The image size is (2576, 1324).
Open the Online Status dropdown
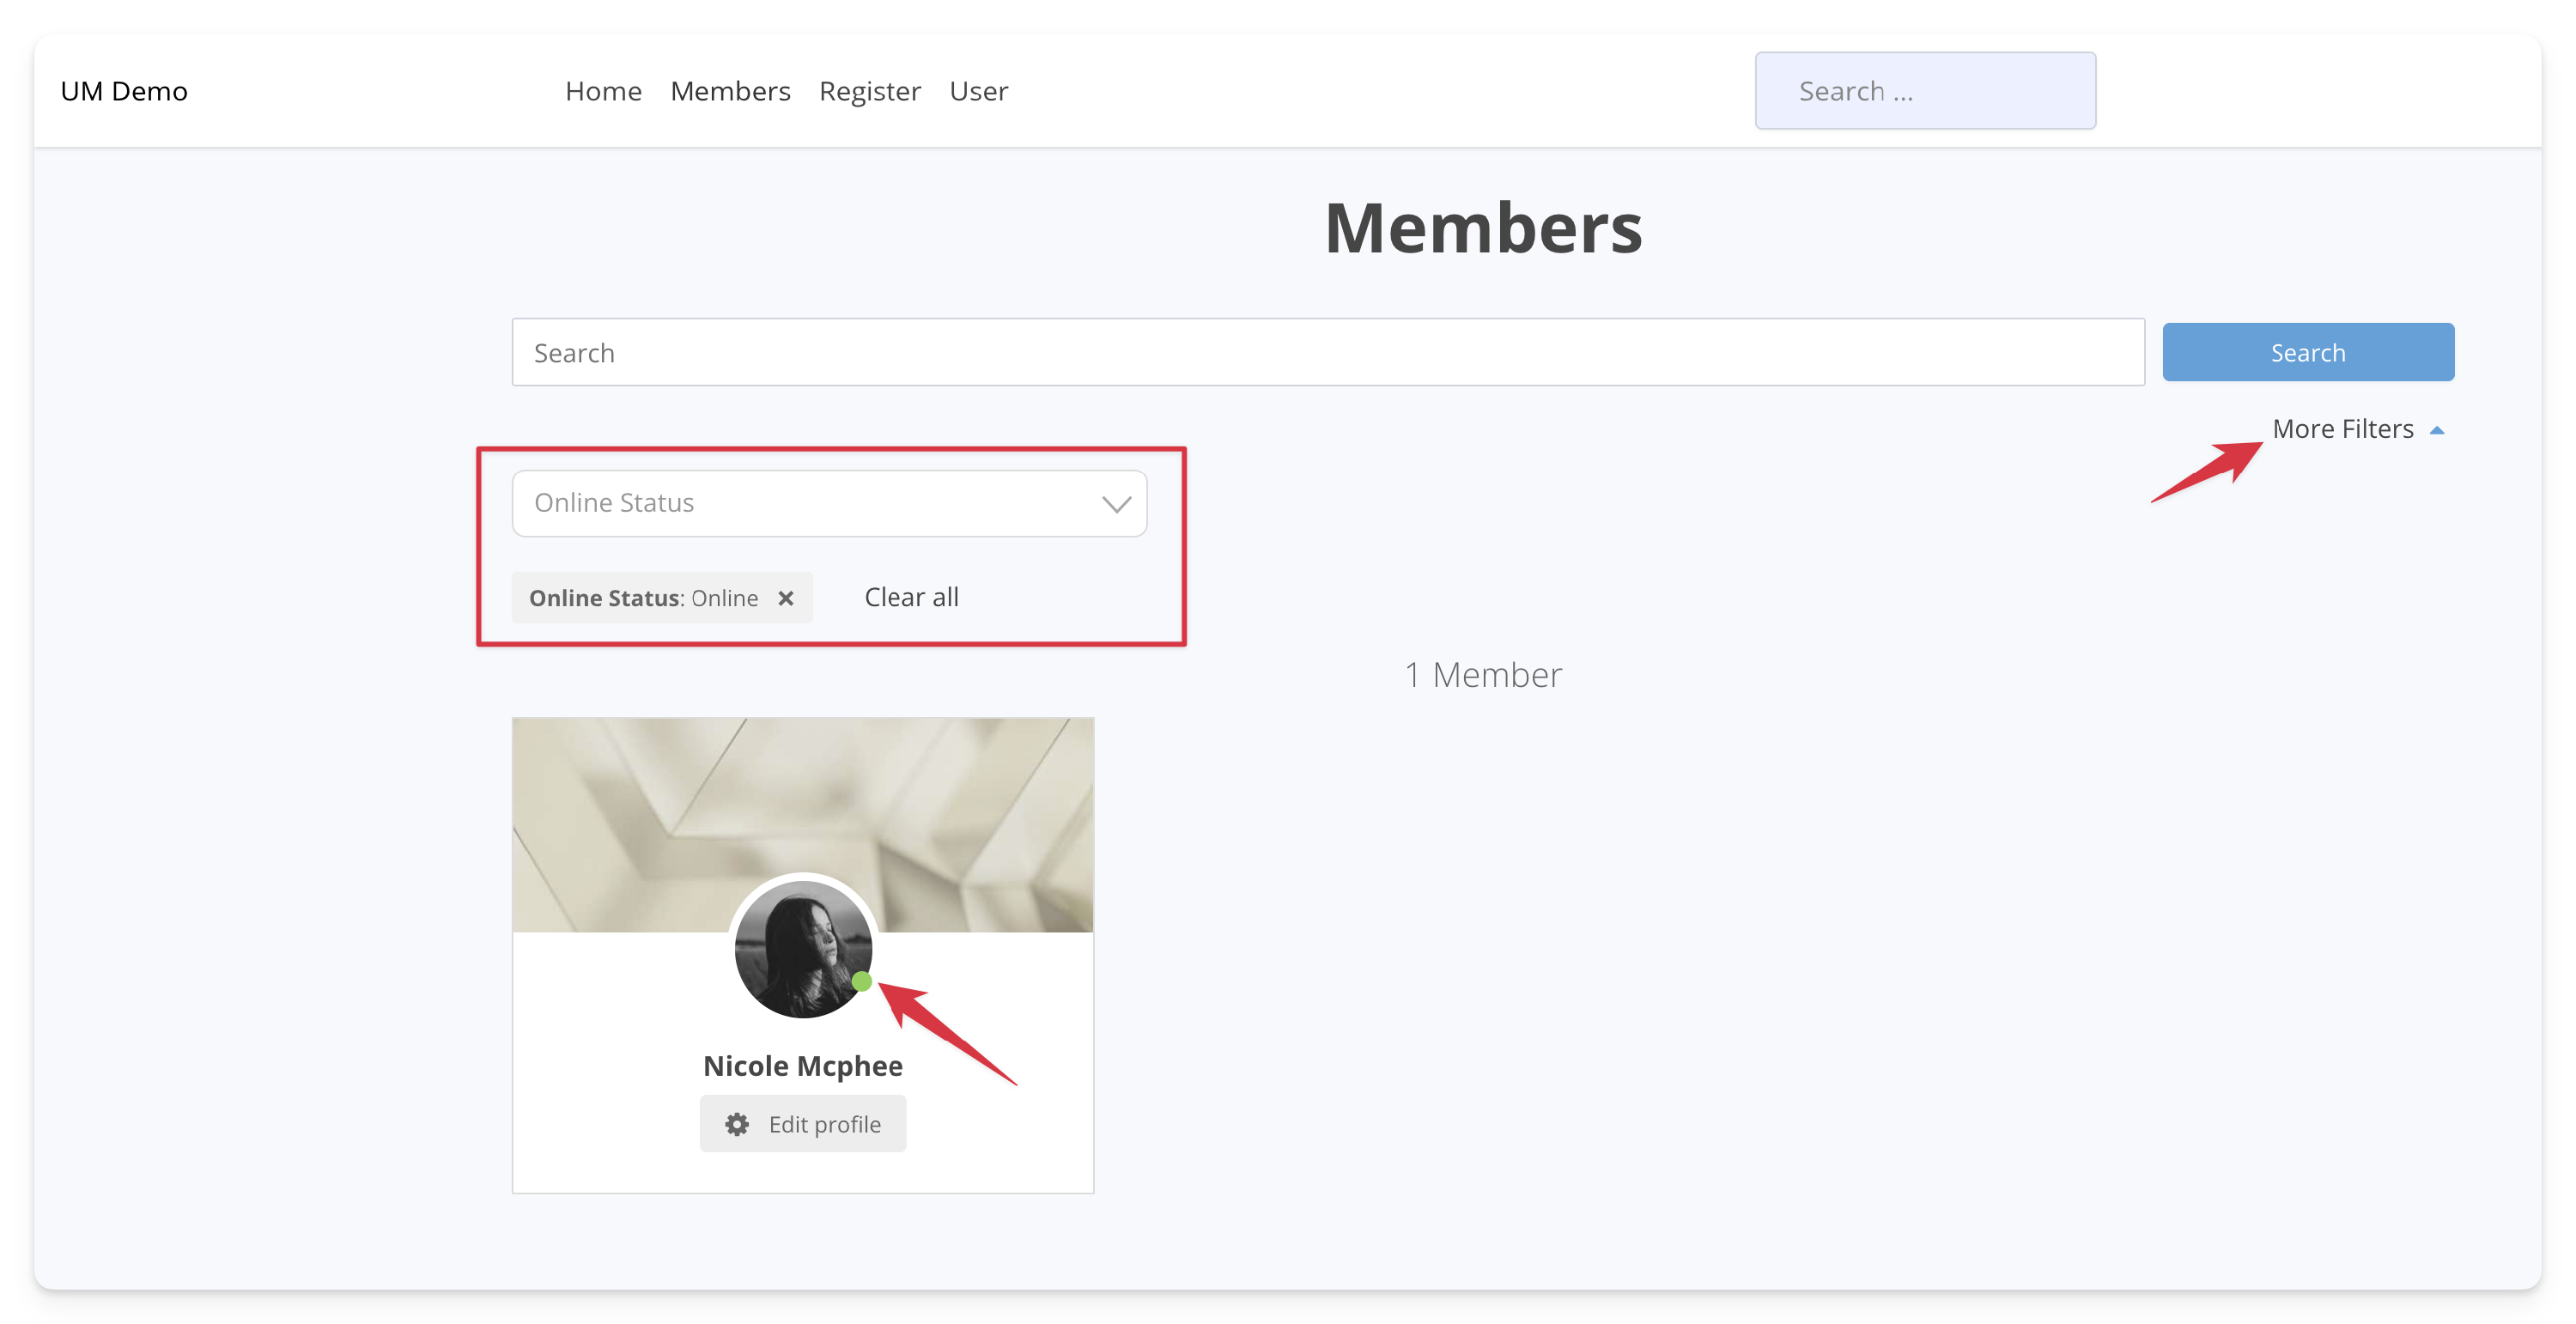[x=800, y=503]
